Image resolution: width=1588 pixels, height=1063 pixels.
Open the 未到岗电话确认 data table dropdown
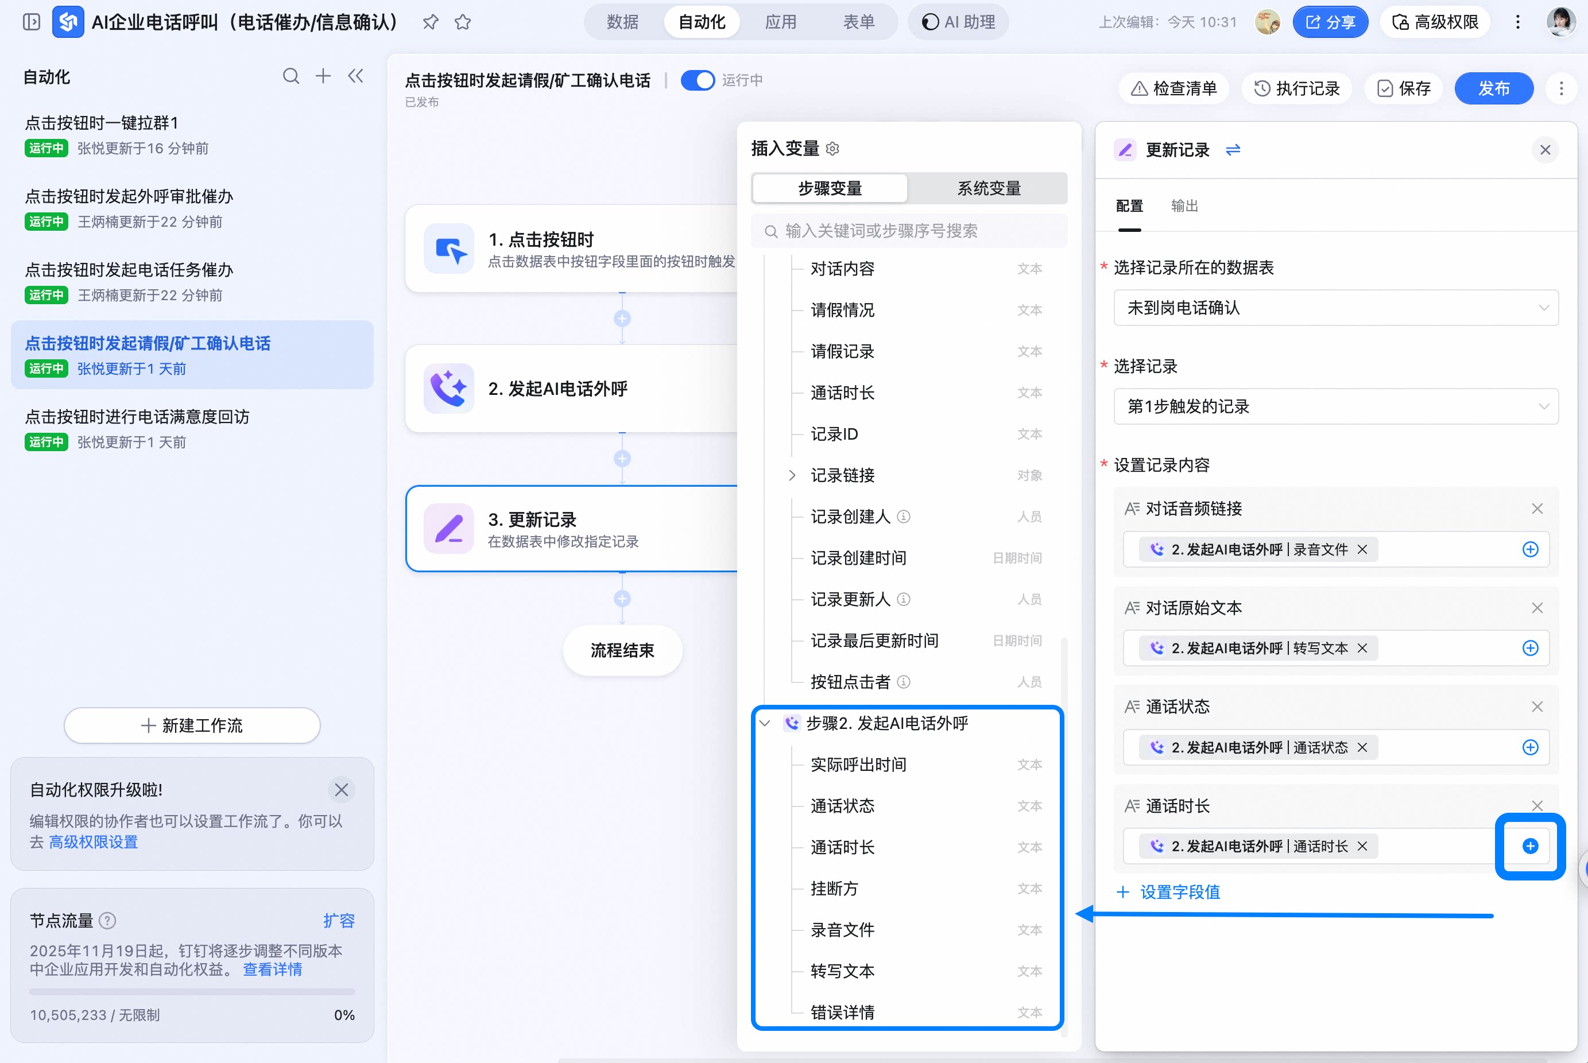(1335, 308)
